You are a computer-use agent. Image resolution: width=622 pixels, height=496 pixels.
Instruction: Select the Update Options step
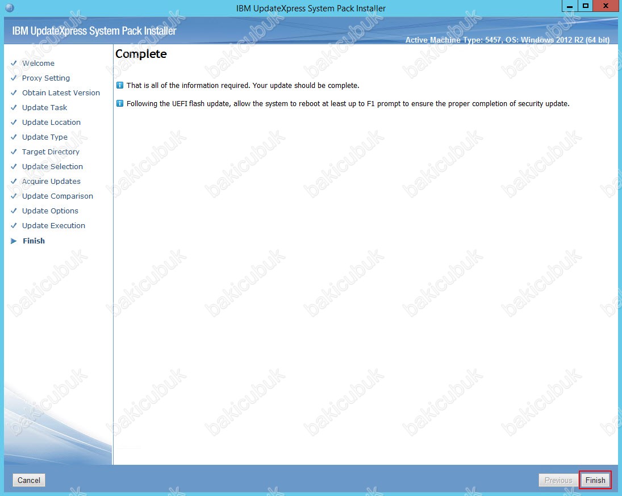[50, 211]
